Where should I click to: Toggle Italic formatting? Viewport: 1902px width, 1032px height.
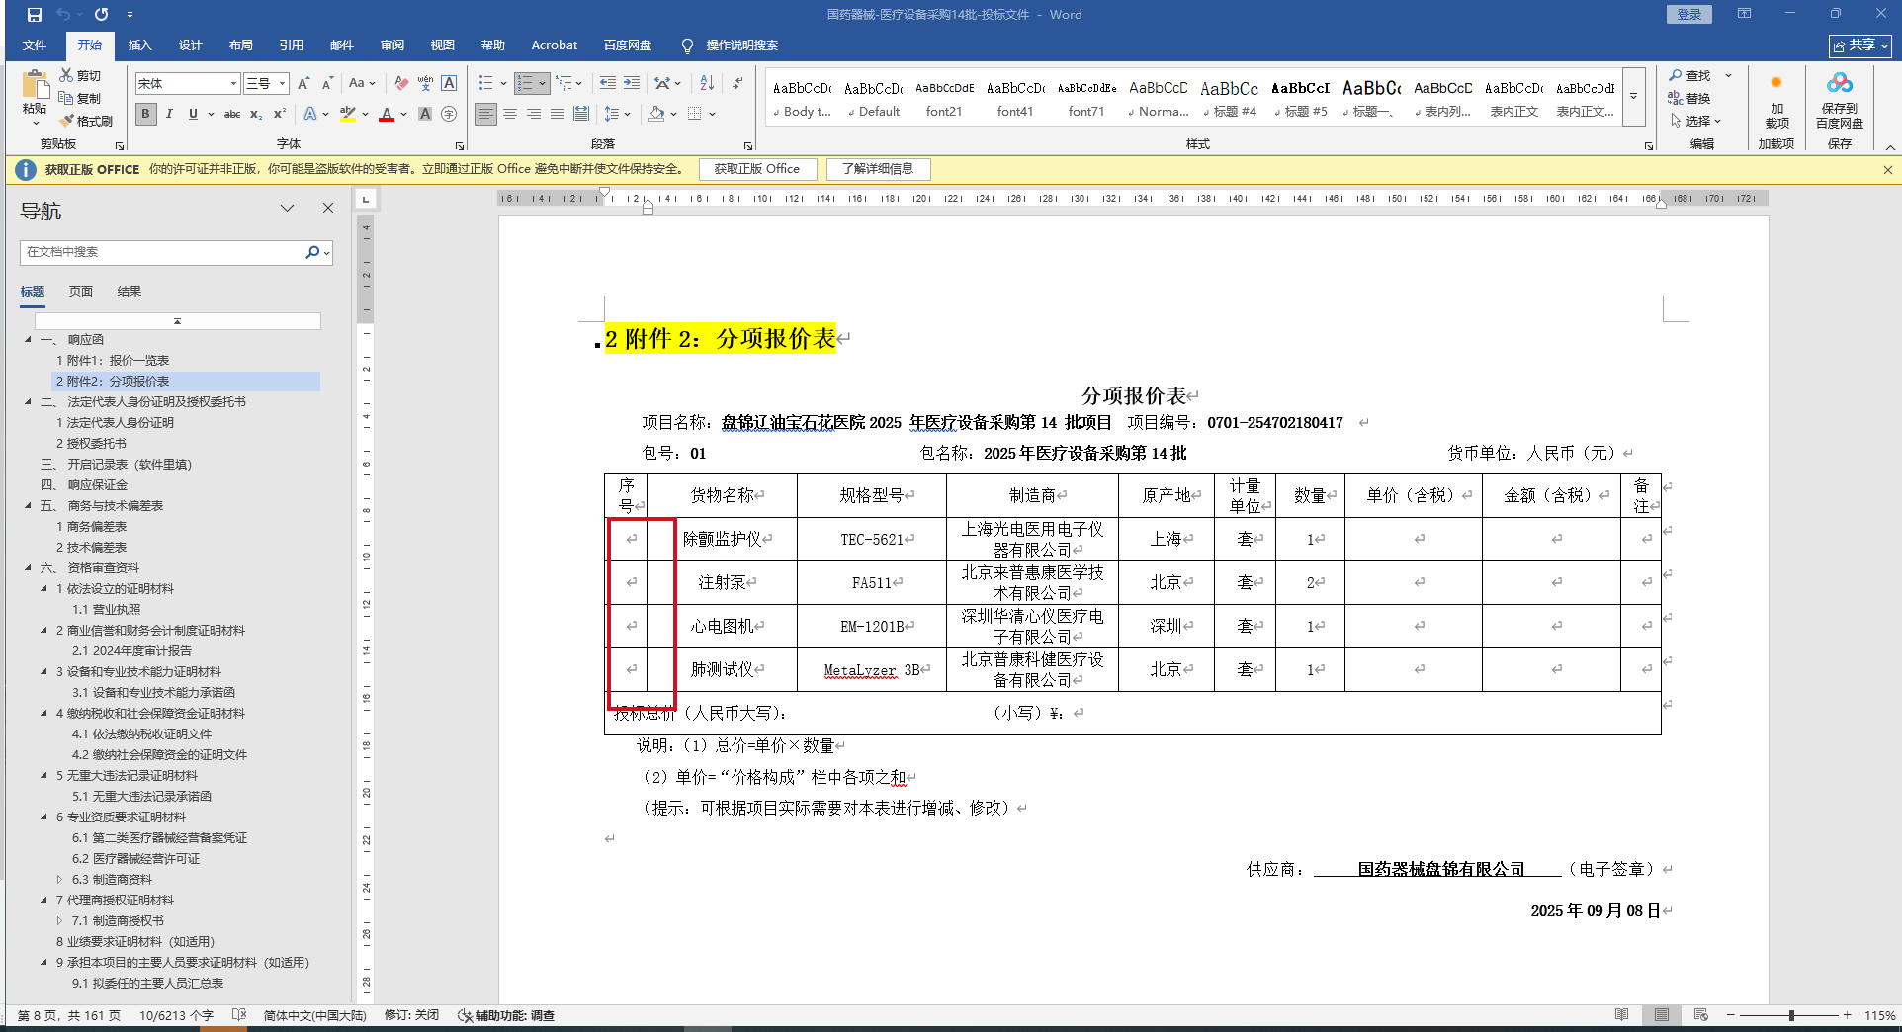pyautogui.click(x=169, y=114)
